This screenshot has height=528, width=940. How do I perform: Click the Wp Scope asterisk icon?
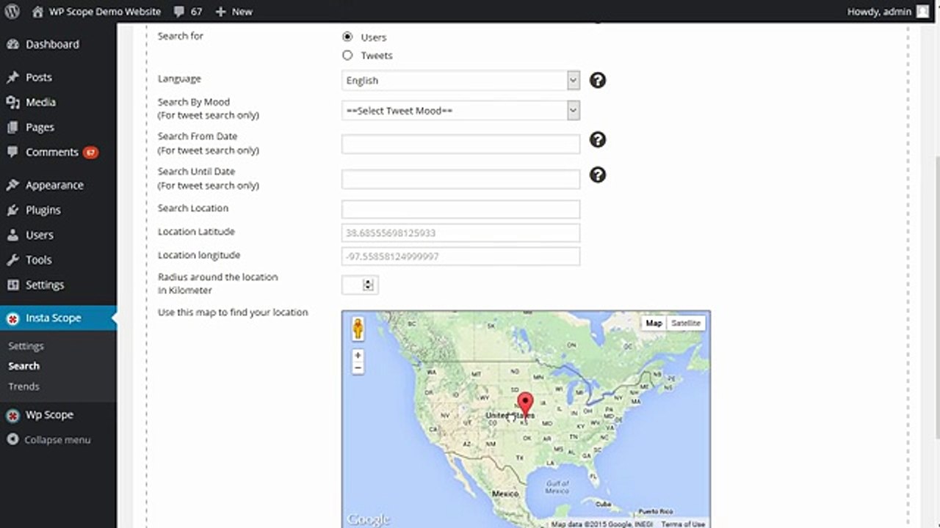pyautogui.click(x=12, y=415)
